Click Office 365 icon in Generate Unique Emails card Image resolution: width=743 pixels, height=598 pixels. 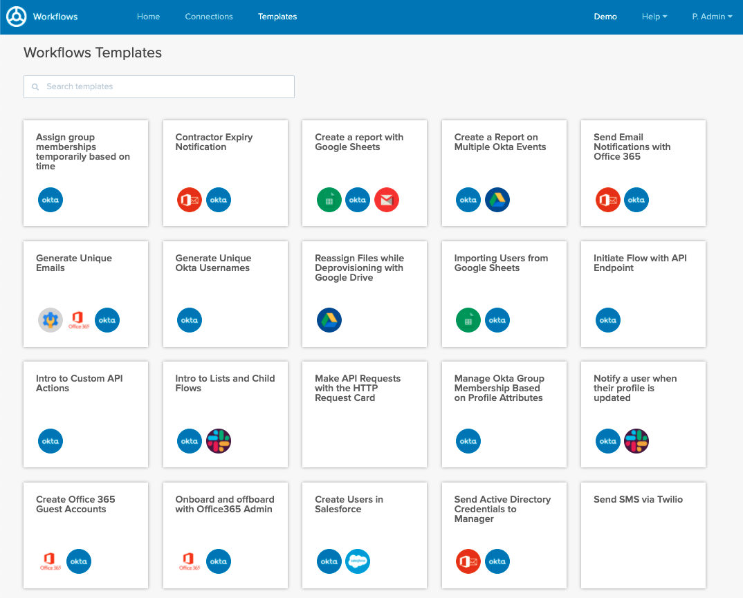[79, 320]
